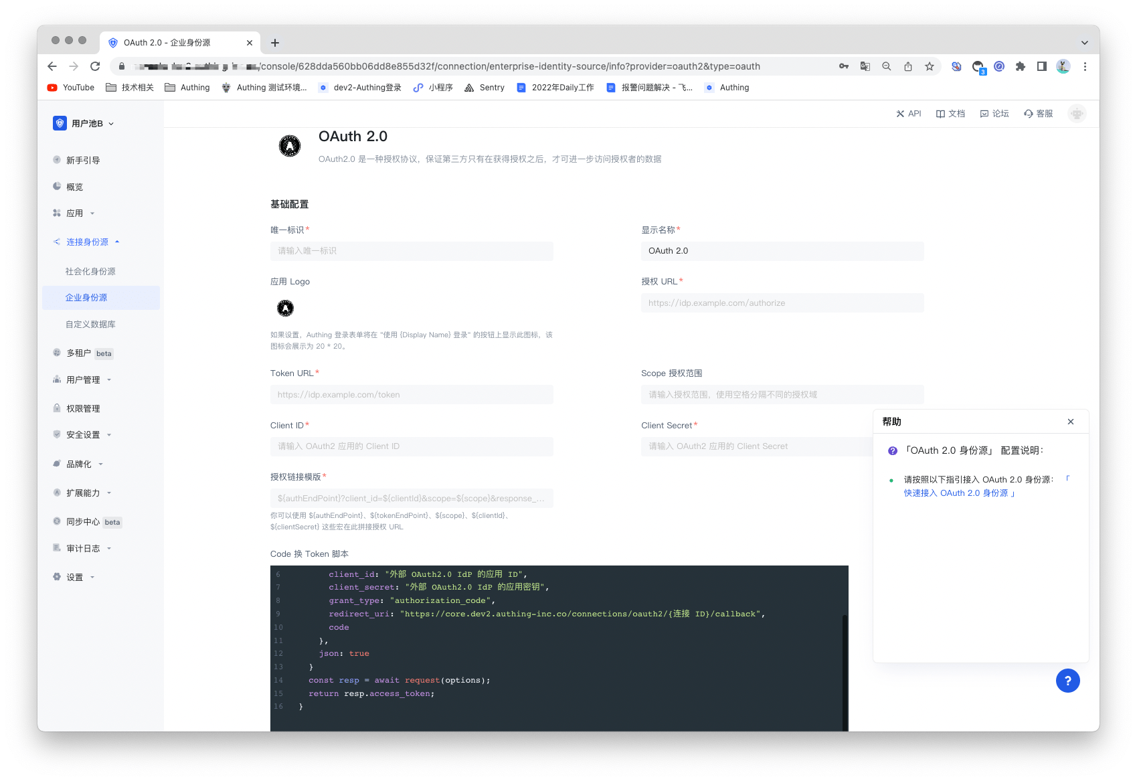Expand the 用户管理 sidebar menu
Screen dimensions: 1137x781
click(83, 380)
